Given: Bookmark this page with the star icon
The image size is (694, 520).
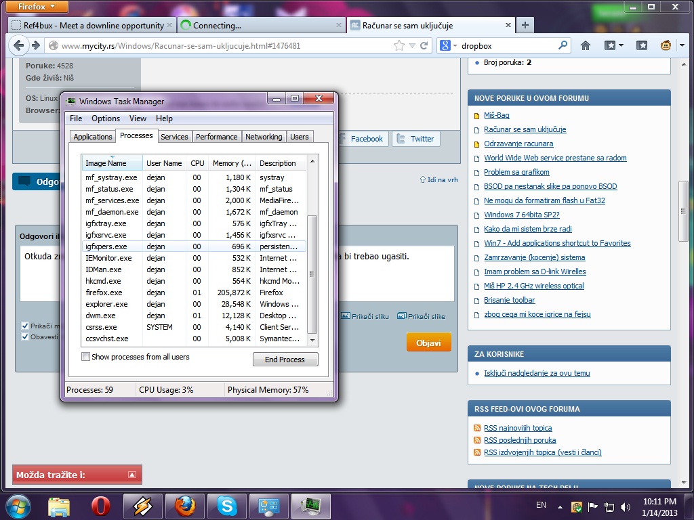Looking at the screenshot, I should tap(400, 46).
